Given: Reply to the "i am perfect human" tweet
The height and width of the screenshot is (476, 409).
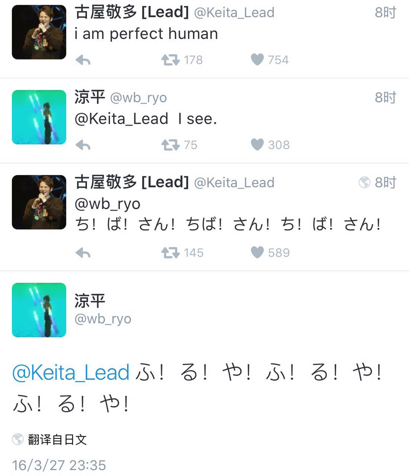Looking at the screenshot, I should point(83,60).
